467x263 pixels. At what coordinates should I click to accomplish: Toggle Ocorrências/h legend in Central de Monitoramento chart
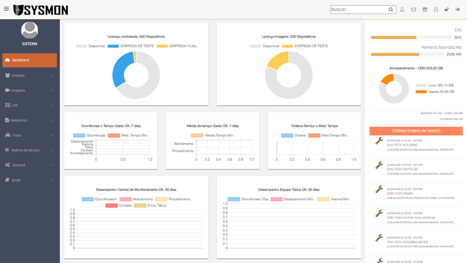(88, 199)
